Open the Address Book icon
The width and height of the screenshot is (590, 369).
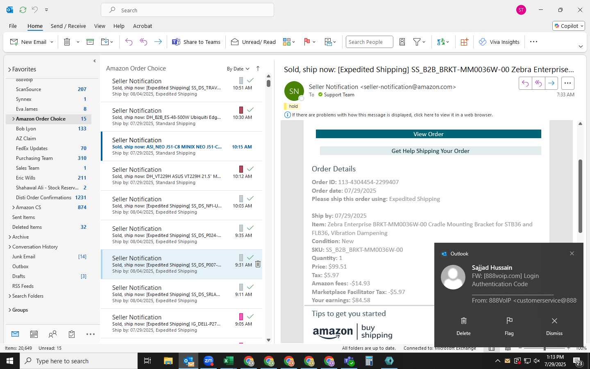pos(402,42)
